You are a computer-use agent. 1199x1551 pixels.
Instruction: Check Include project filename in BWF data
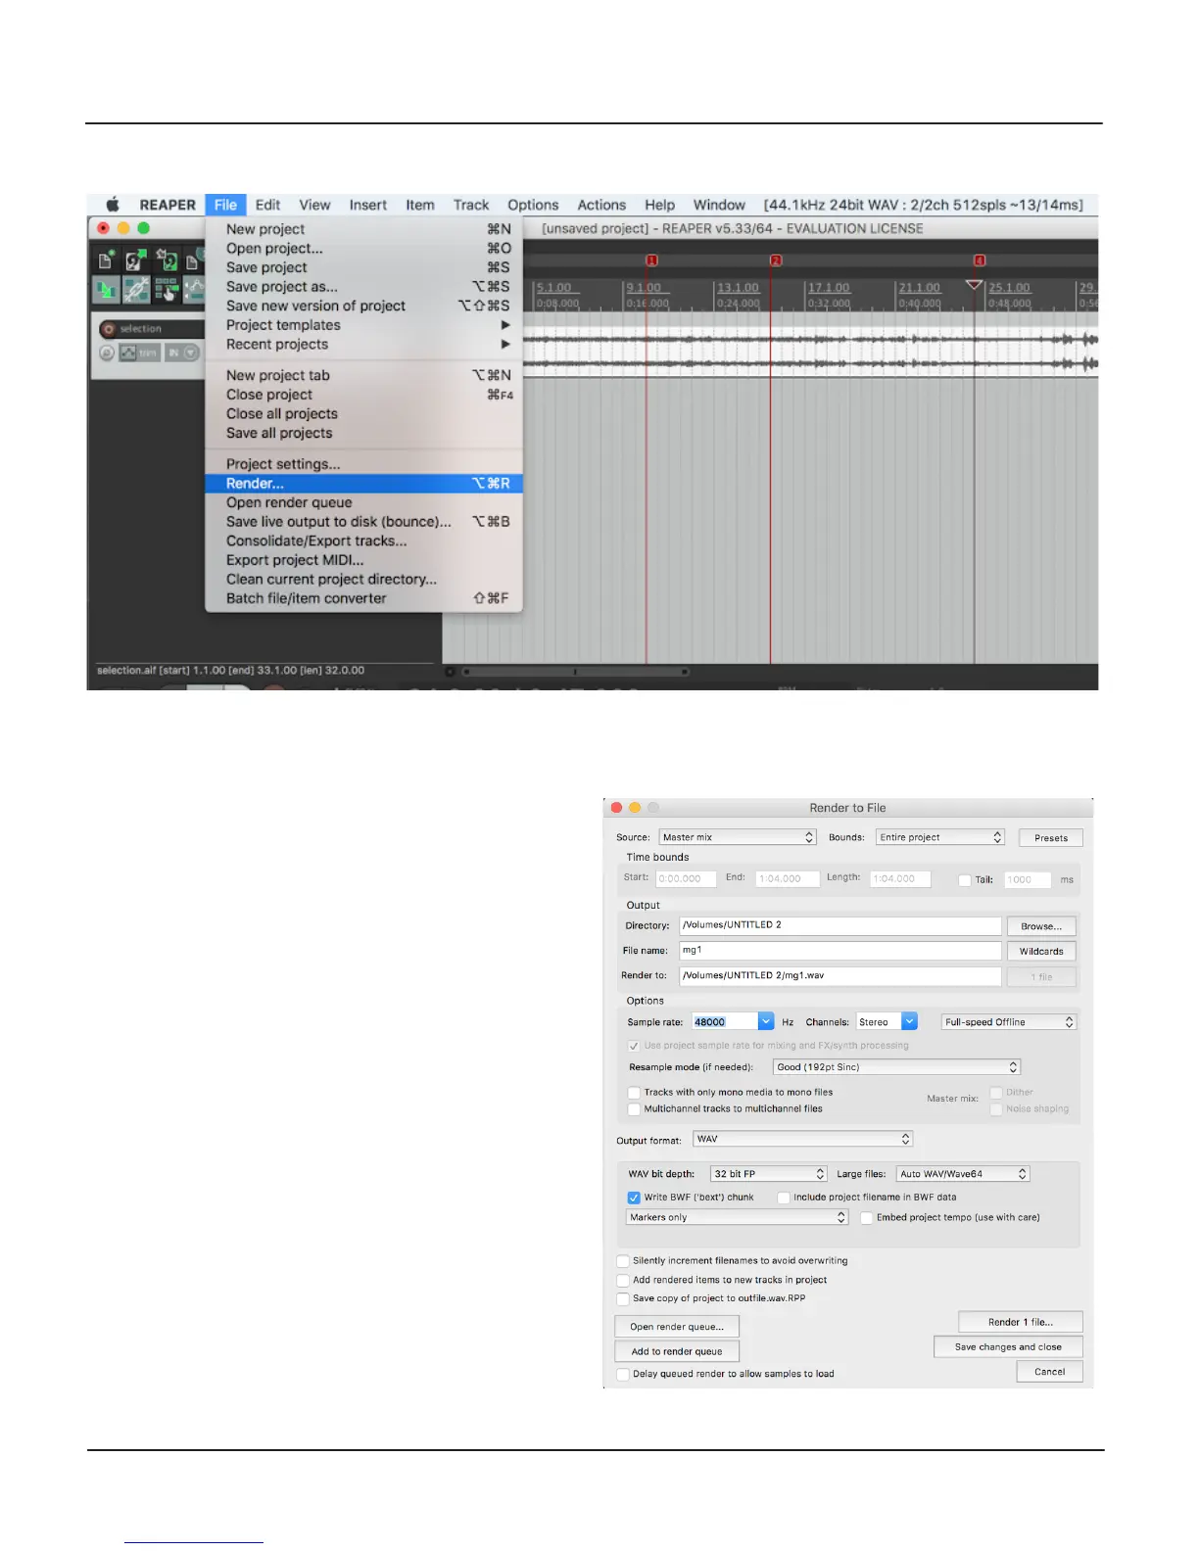click(x=784, y=1198)
